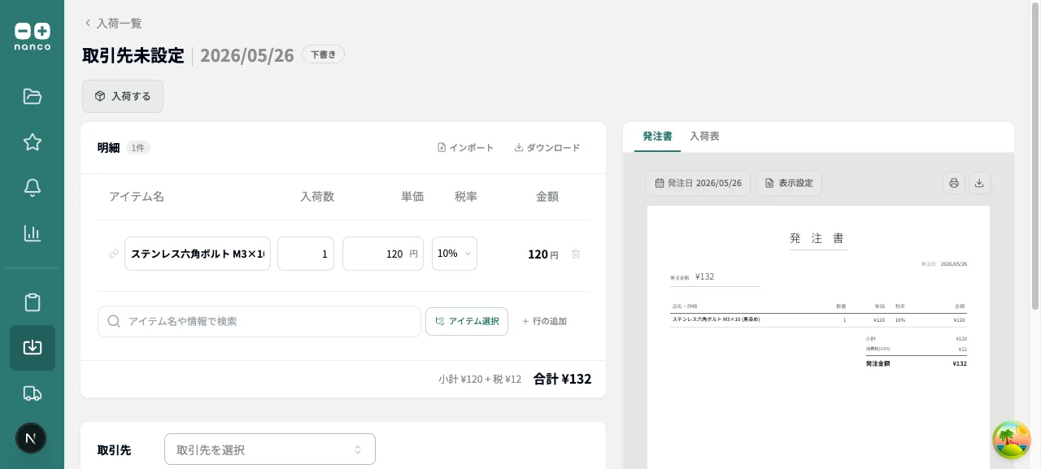
Task: Click the 税率 column header
Action: [x=466, y=197]
